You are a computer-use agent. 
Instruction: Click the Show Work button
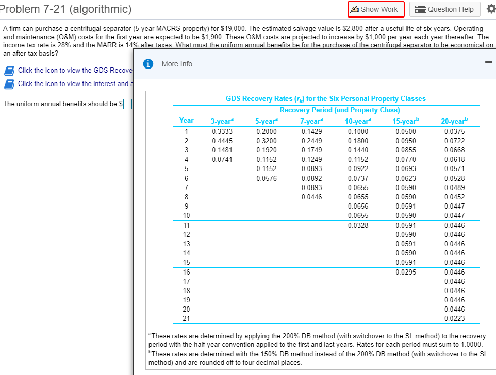[x=375, y=9]
